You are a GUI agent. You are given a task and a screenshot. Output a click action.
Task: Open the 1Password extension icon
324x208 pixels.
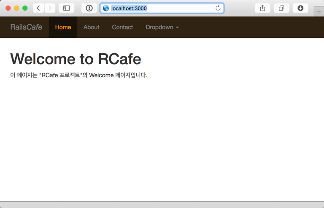(89, 8)
